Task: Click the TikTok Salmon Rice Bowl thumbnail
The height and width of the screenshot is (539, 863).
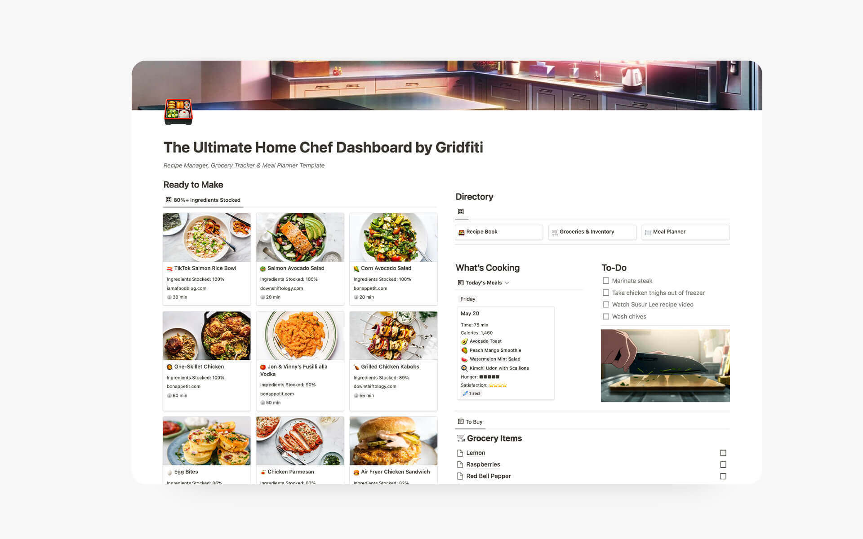Action: point(207,237)
